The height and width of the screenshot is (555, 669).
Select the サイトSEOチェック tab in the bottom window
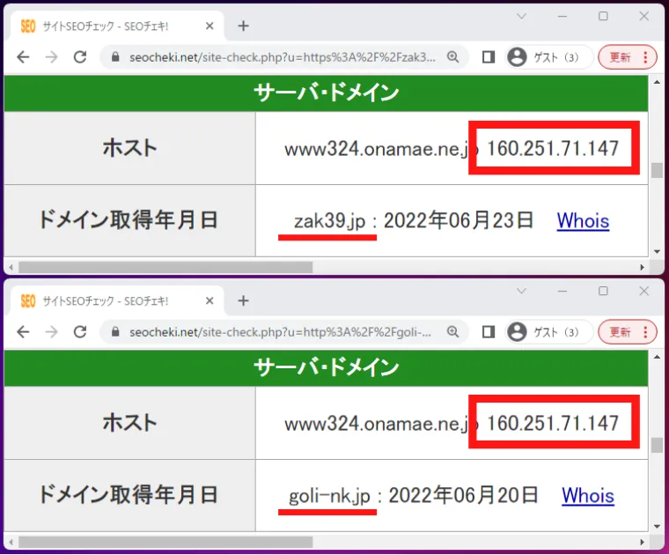[x=106, y=301]
